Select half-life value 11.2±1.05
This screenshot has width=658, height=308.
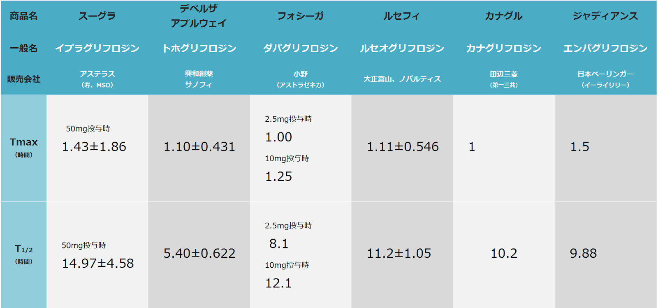click(399, 254)
